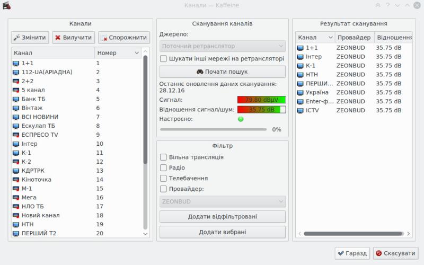
Task: Click the Kaffeine app icon in title bar
Action: [x=6, y=5]
